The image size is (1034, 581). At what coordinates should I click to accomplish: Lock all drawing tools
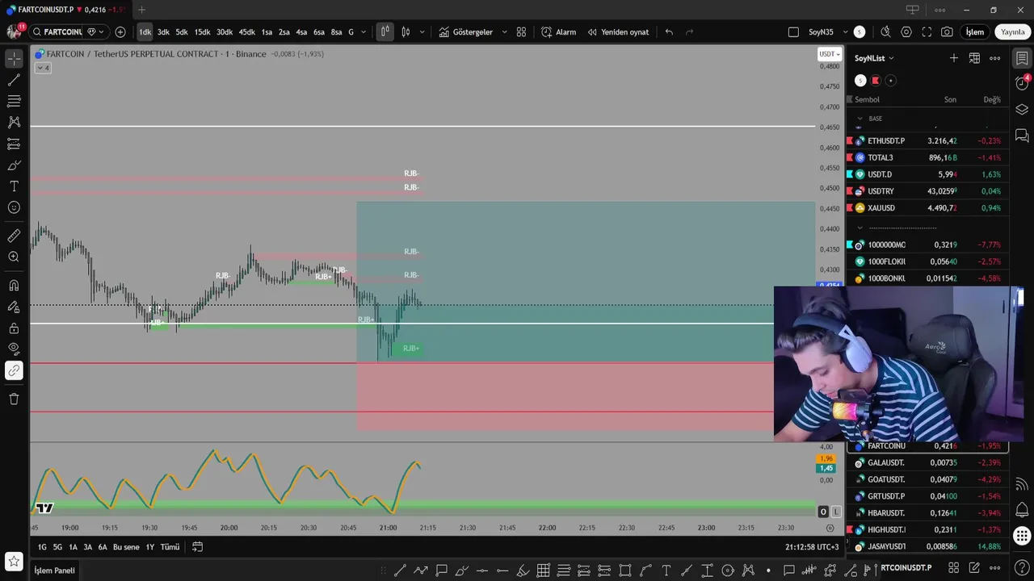coord(14,328)
